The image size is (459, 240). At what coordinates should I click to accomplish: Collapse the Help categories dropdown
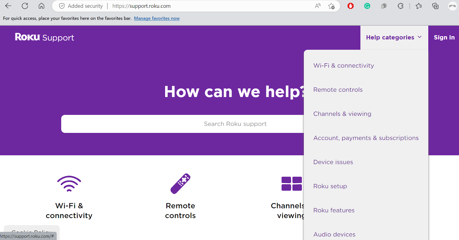coord(394,38)
